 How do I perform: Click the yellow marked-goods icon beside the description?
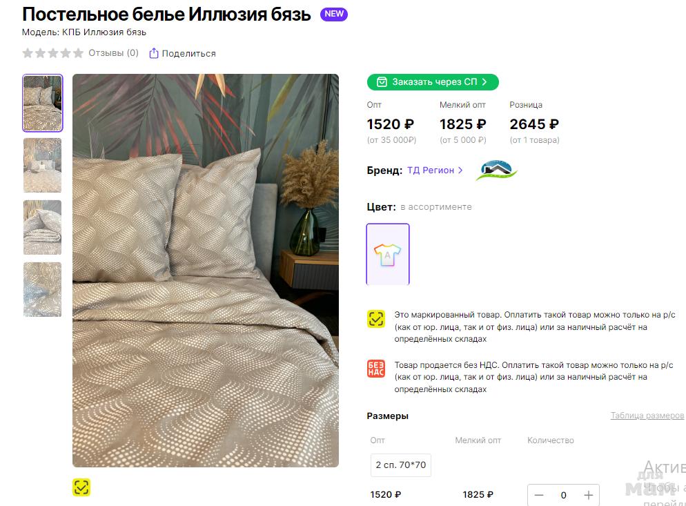(x=376, y=319)
